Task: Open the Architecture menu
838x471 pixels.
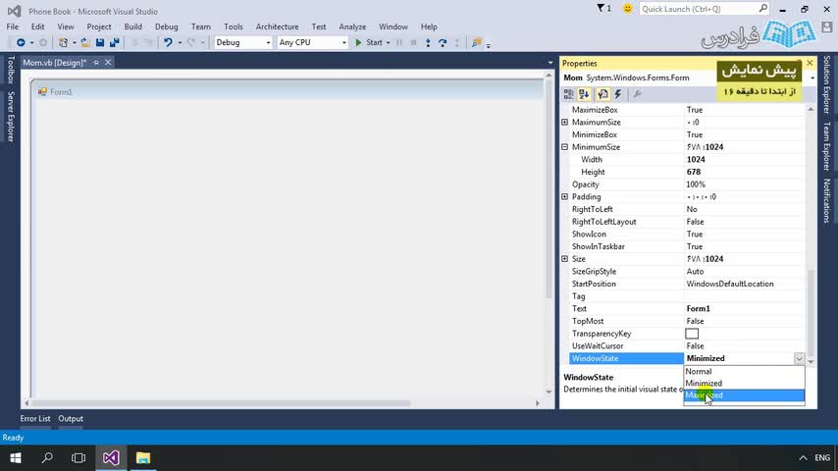Action: [x=277, y=26]
